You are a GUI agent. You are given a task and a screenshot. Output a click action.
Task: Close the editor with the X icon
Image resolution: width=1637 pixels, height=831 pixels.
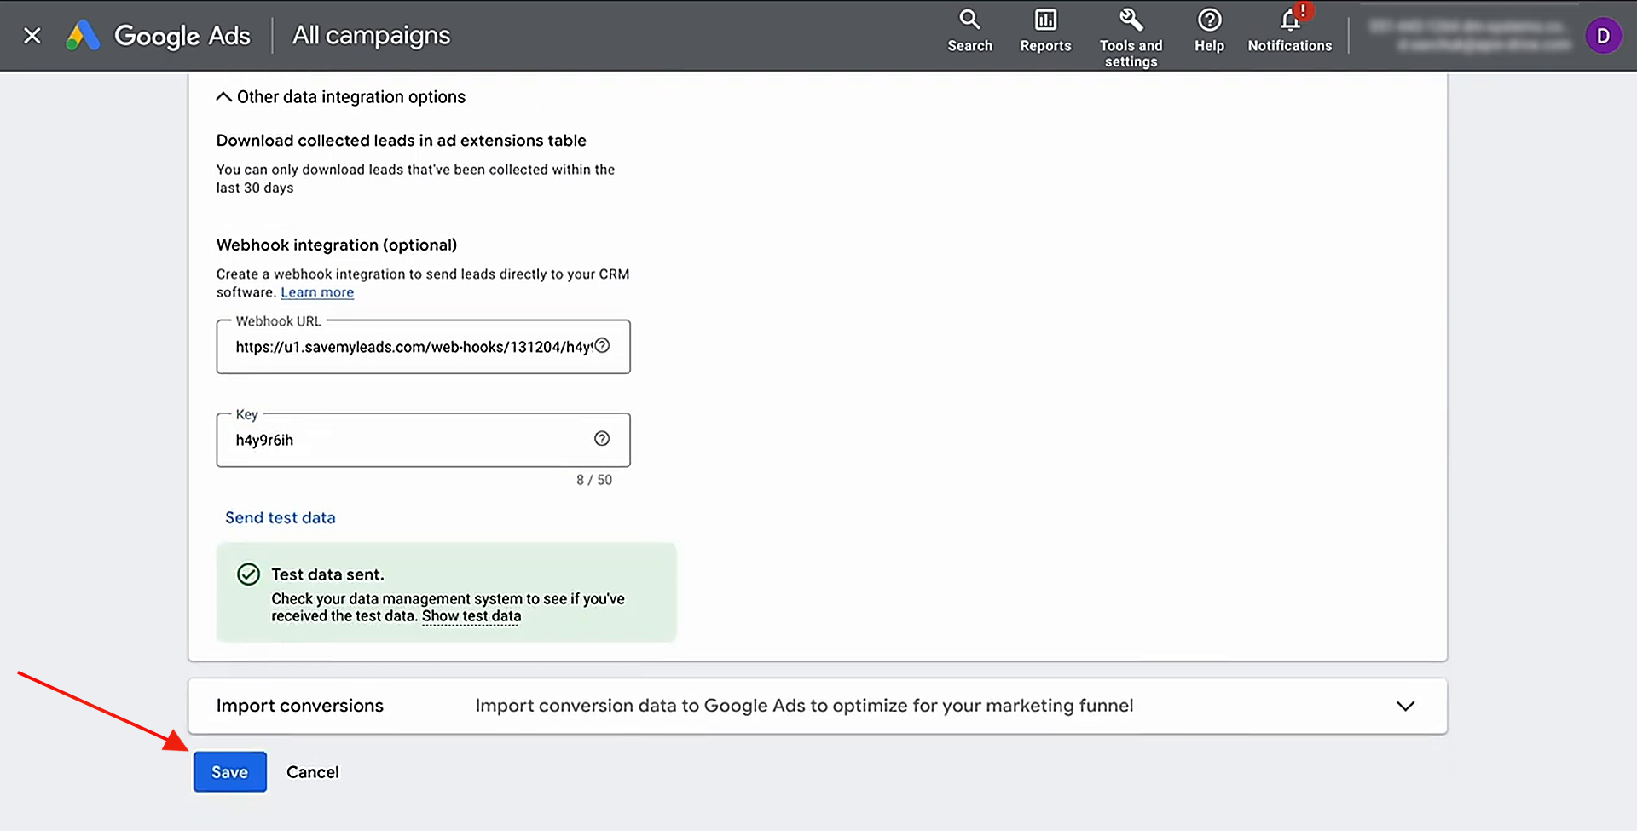point(32,36)
